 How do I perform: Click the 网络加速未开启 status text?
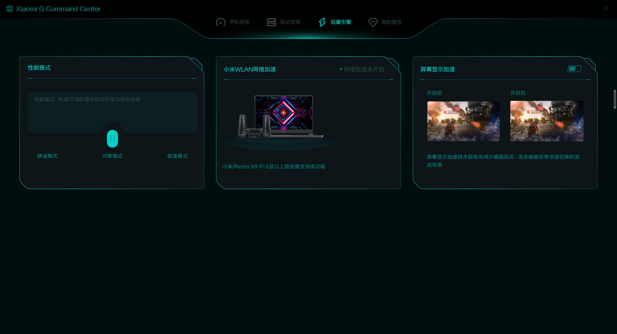[x=364, y=69]
